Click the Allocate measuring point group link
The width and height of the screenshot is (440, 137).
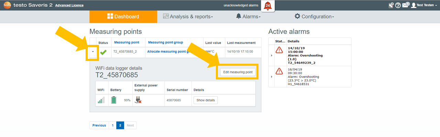[168, 52]
